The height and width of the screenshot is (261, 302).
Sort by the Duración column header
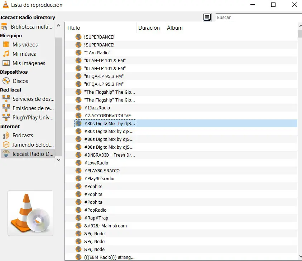[x=150, y=28]
